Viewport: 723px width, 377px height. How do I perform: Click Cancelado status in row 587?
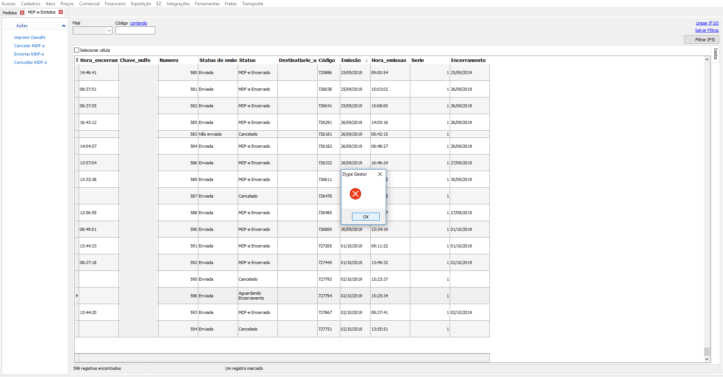pos(258,196)
